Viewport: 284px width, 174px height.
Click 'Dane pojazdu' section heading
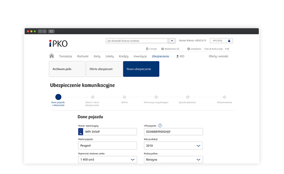pyautogui.click(x=90, y=117)
